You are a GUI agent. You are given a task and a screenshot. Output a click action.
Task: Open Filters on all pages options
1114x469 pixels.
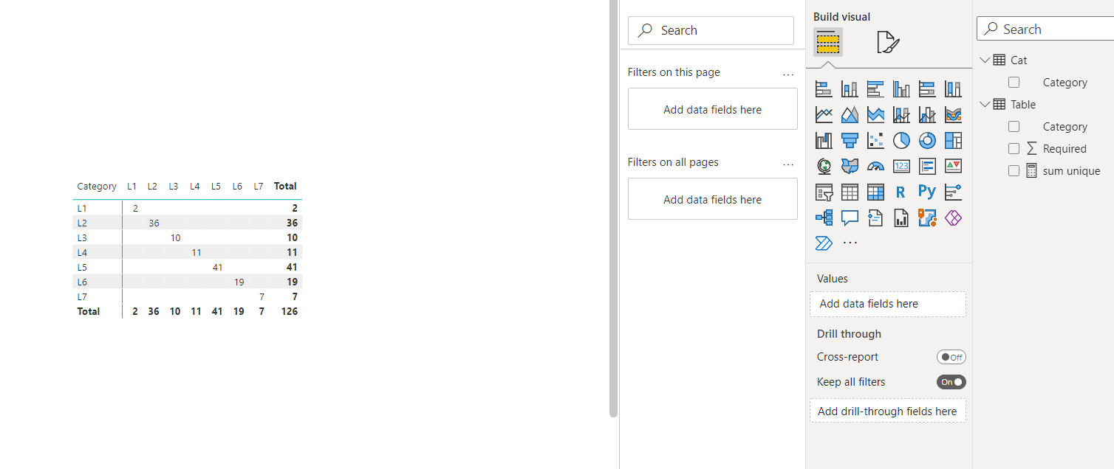[x=788, y=164]
